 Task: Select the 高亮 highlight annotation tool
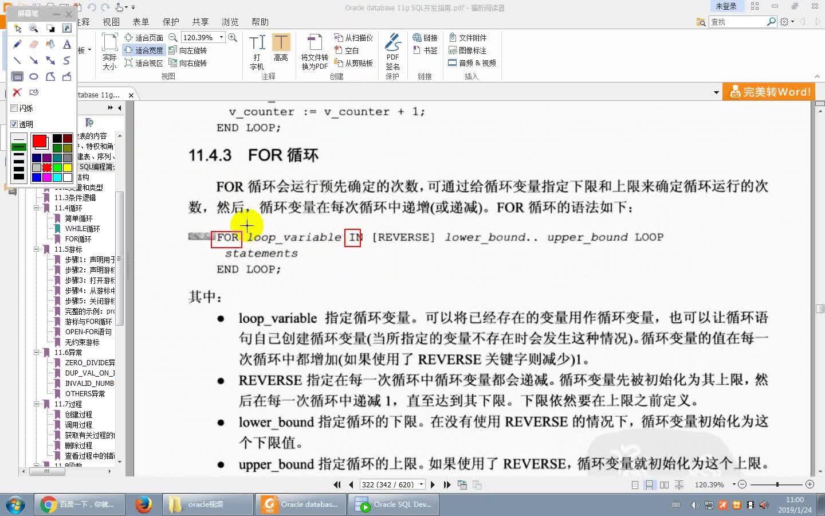click(281, 50)
